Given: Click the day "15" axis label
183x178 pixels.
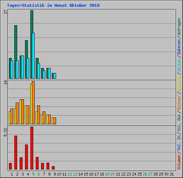Looking at the screenshot, I should (86, 174).
